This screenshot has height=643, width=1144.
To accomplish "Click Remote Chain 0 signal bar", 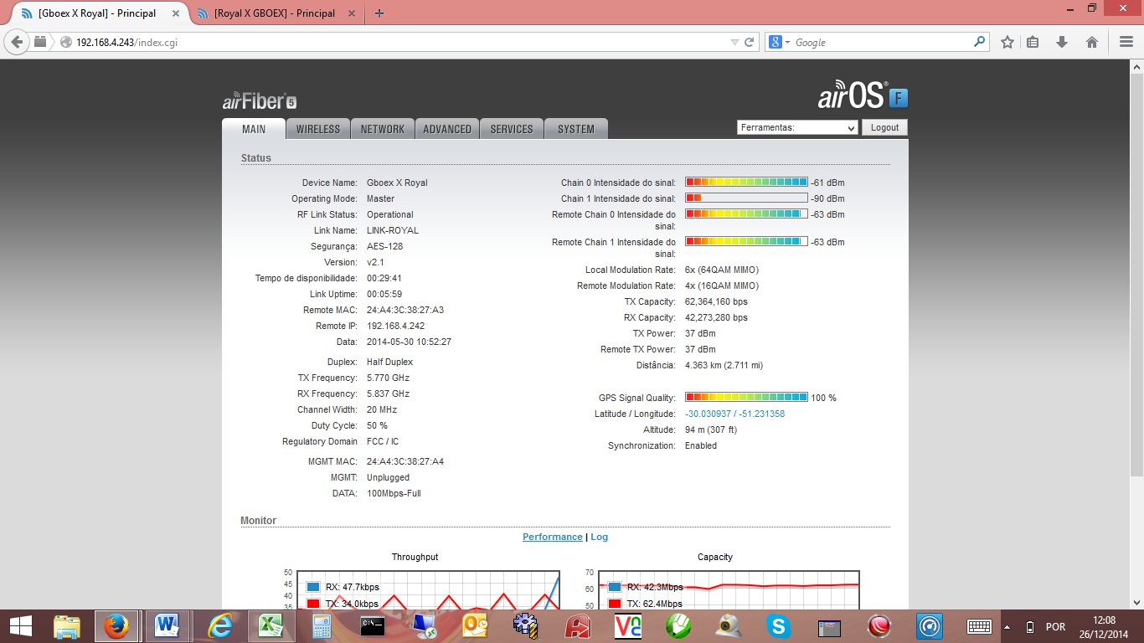I will [746, 213].
